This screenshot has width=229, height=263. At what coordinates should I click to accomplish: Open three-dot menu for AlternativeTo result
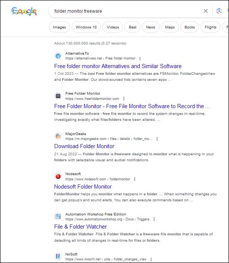(x=140, y=58)
